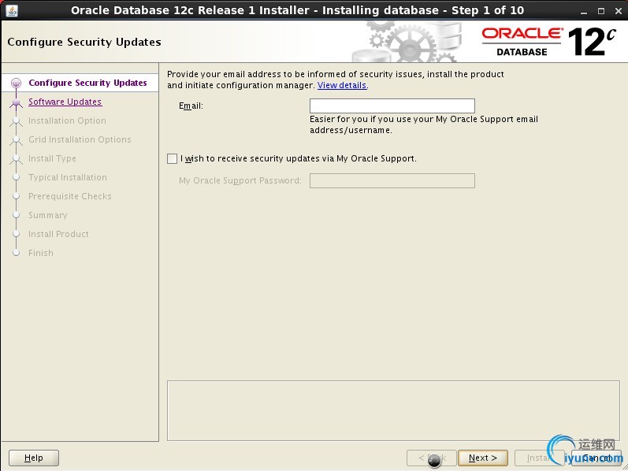Click the Configure Security Updates step bullet
Viewport: 628px width, 471px height.
[x=16, y=83]
